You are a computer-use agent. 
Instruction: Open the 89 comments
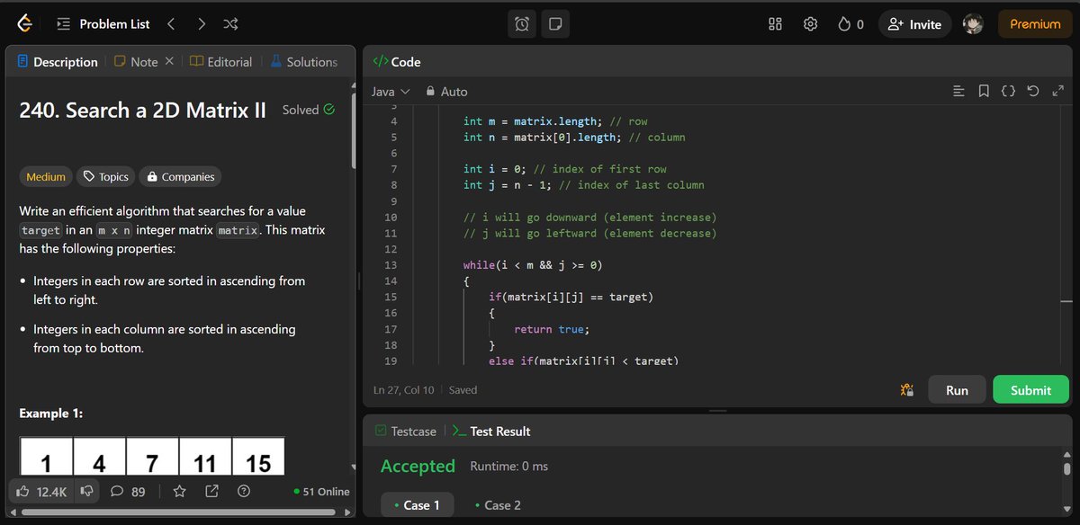tap(128, 492)
